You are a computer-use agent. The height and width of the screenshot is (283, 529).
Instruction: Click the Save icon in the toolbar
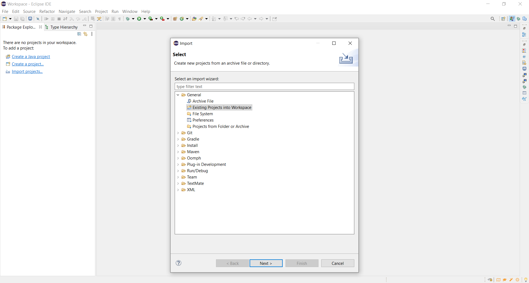tap(16, 19)
